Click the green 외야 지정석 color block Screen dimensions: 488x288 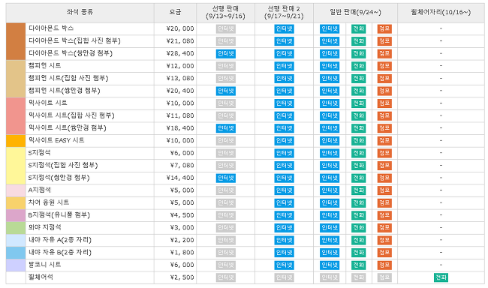point(16,228)
